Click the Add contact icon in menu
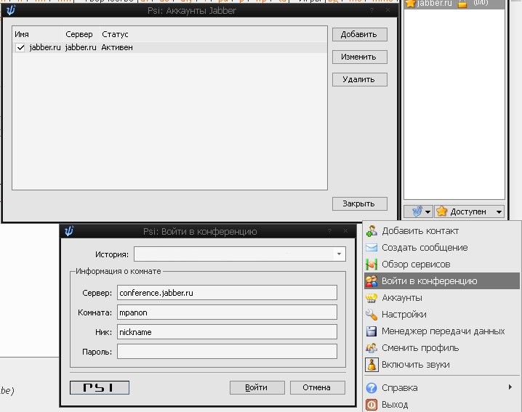This screenshot has height=412, width=522. click(x=372, y=230)
